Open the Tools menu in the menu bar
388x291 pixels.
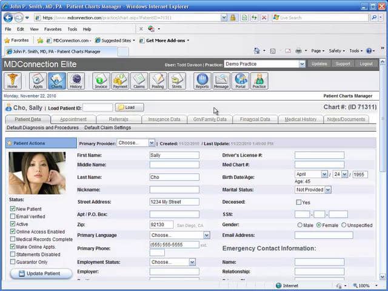(x=72, y=29)
